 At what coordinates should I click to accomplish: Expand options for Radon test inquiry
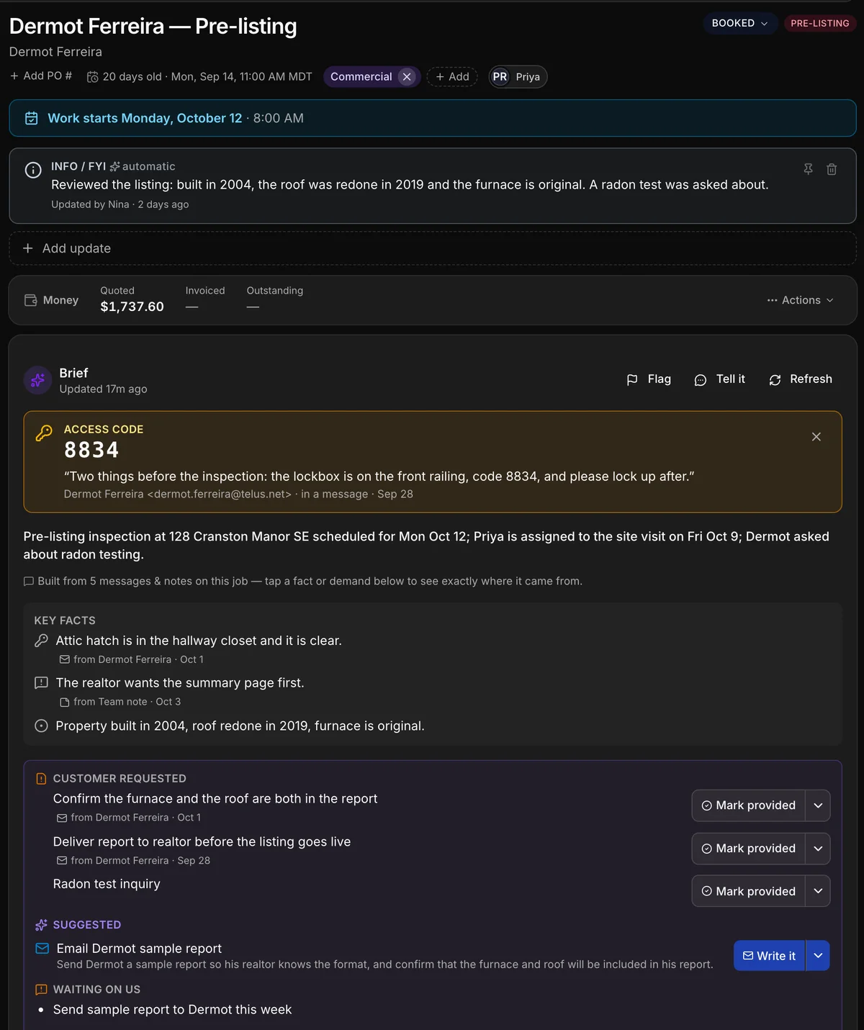coord(818,891)
